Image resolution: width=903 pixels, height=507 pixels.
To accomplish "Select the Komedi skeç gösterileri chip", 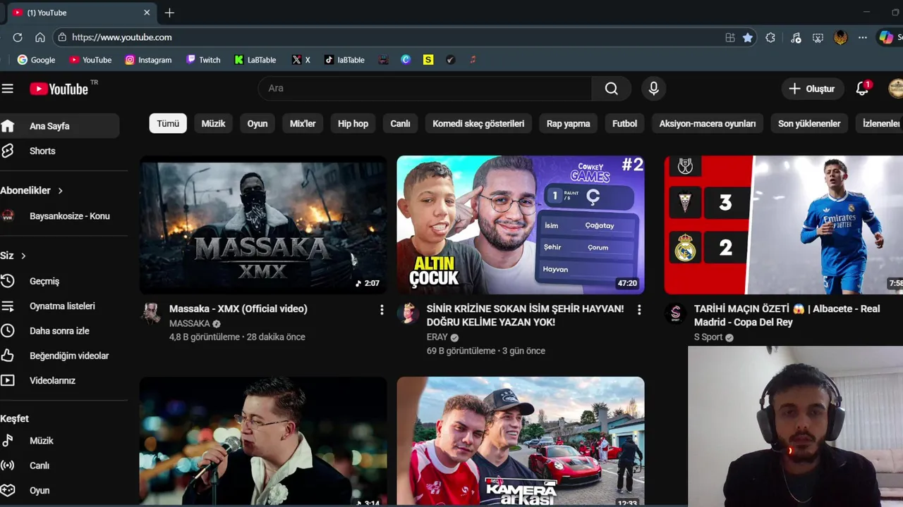I will tap(478, 123).
